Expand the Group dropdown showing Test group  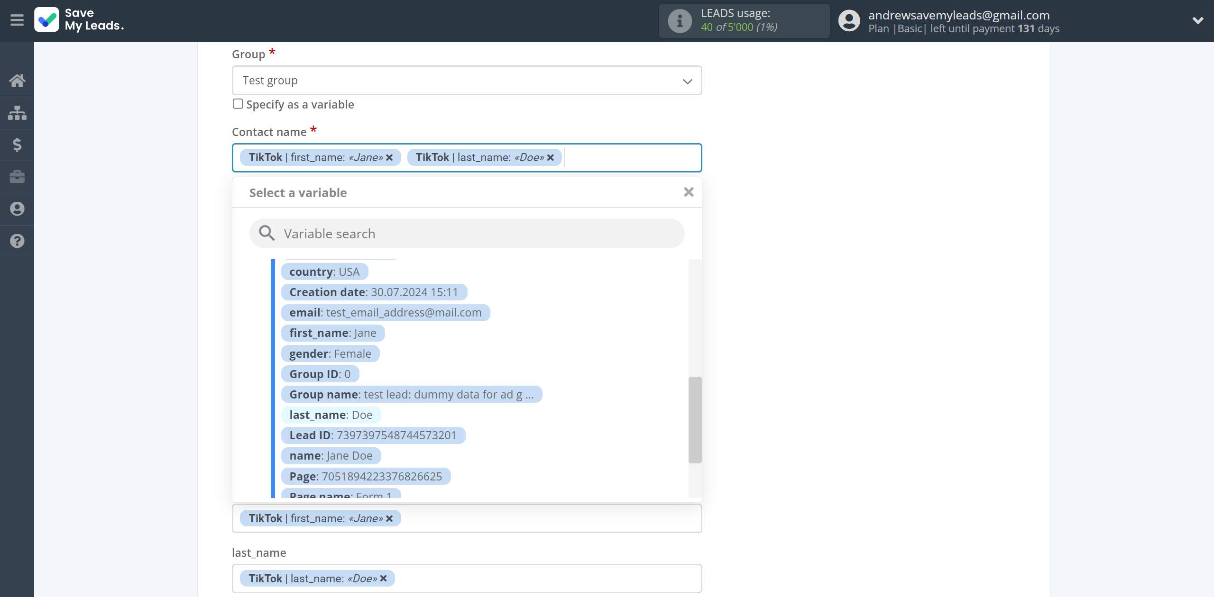click(467, 81)
